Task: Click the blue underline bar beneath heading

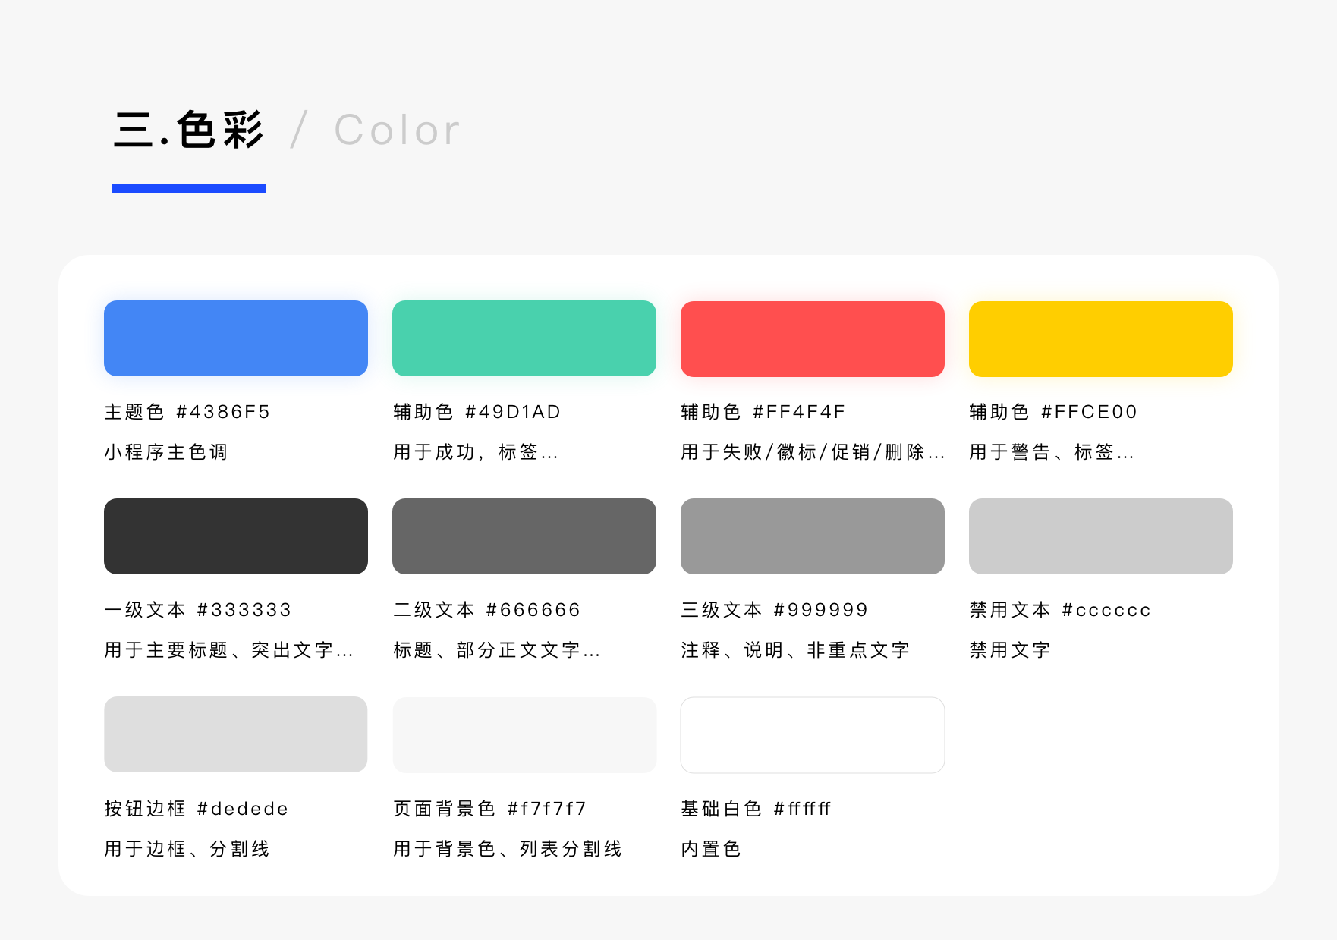Action: click(x=189, y=188)
